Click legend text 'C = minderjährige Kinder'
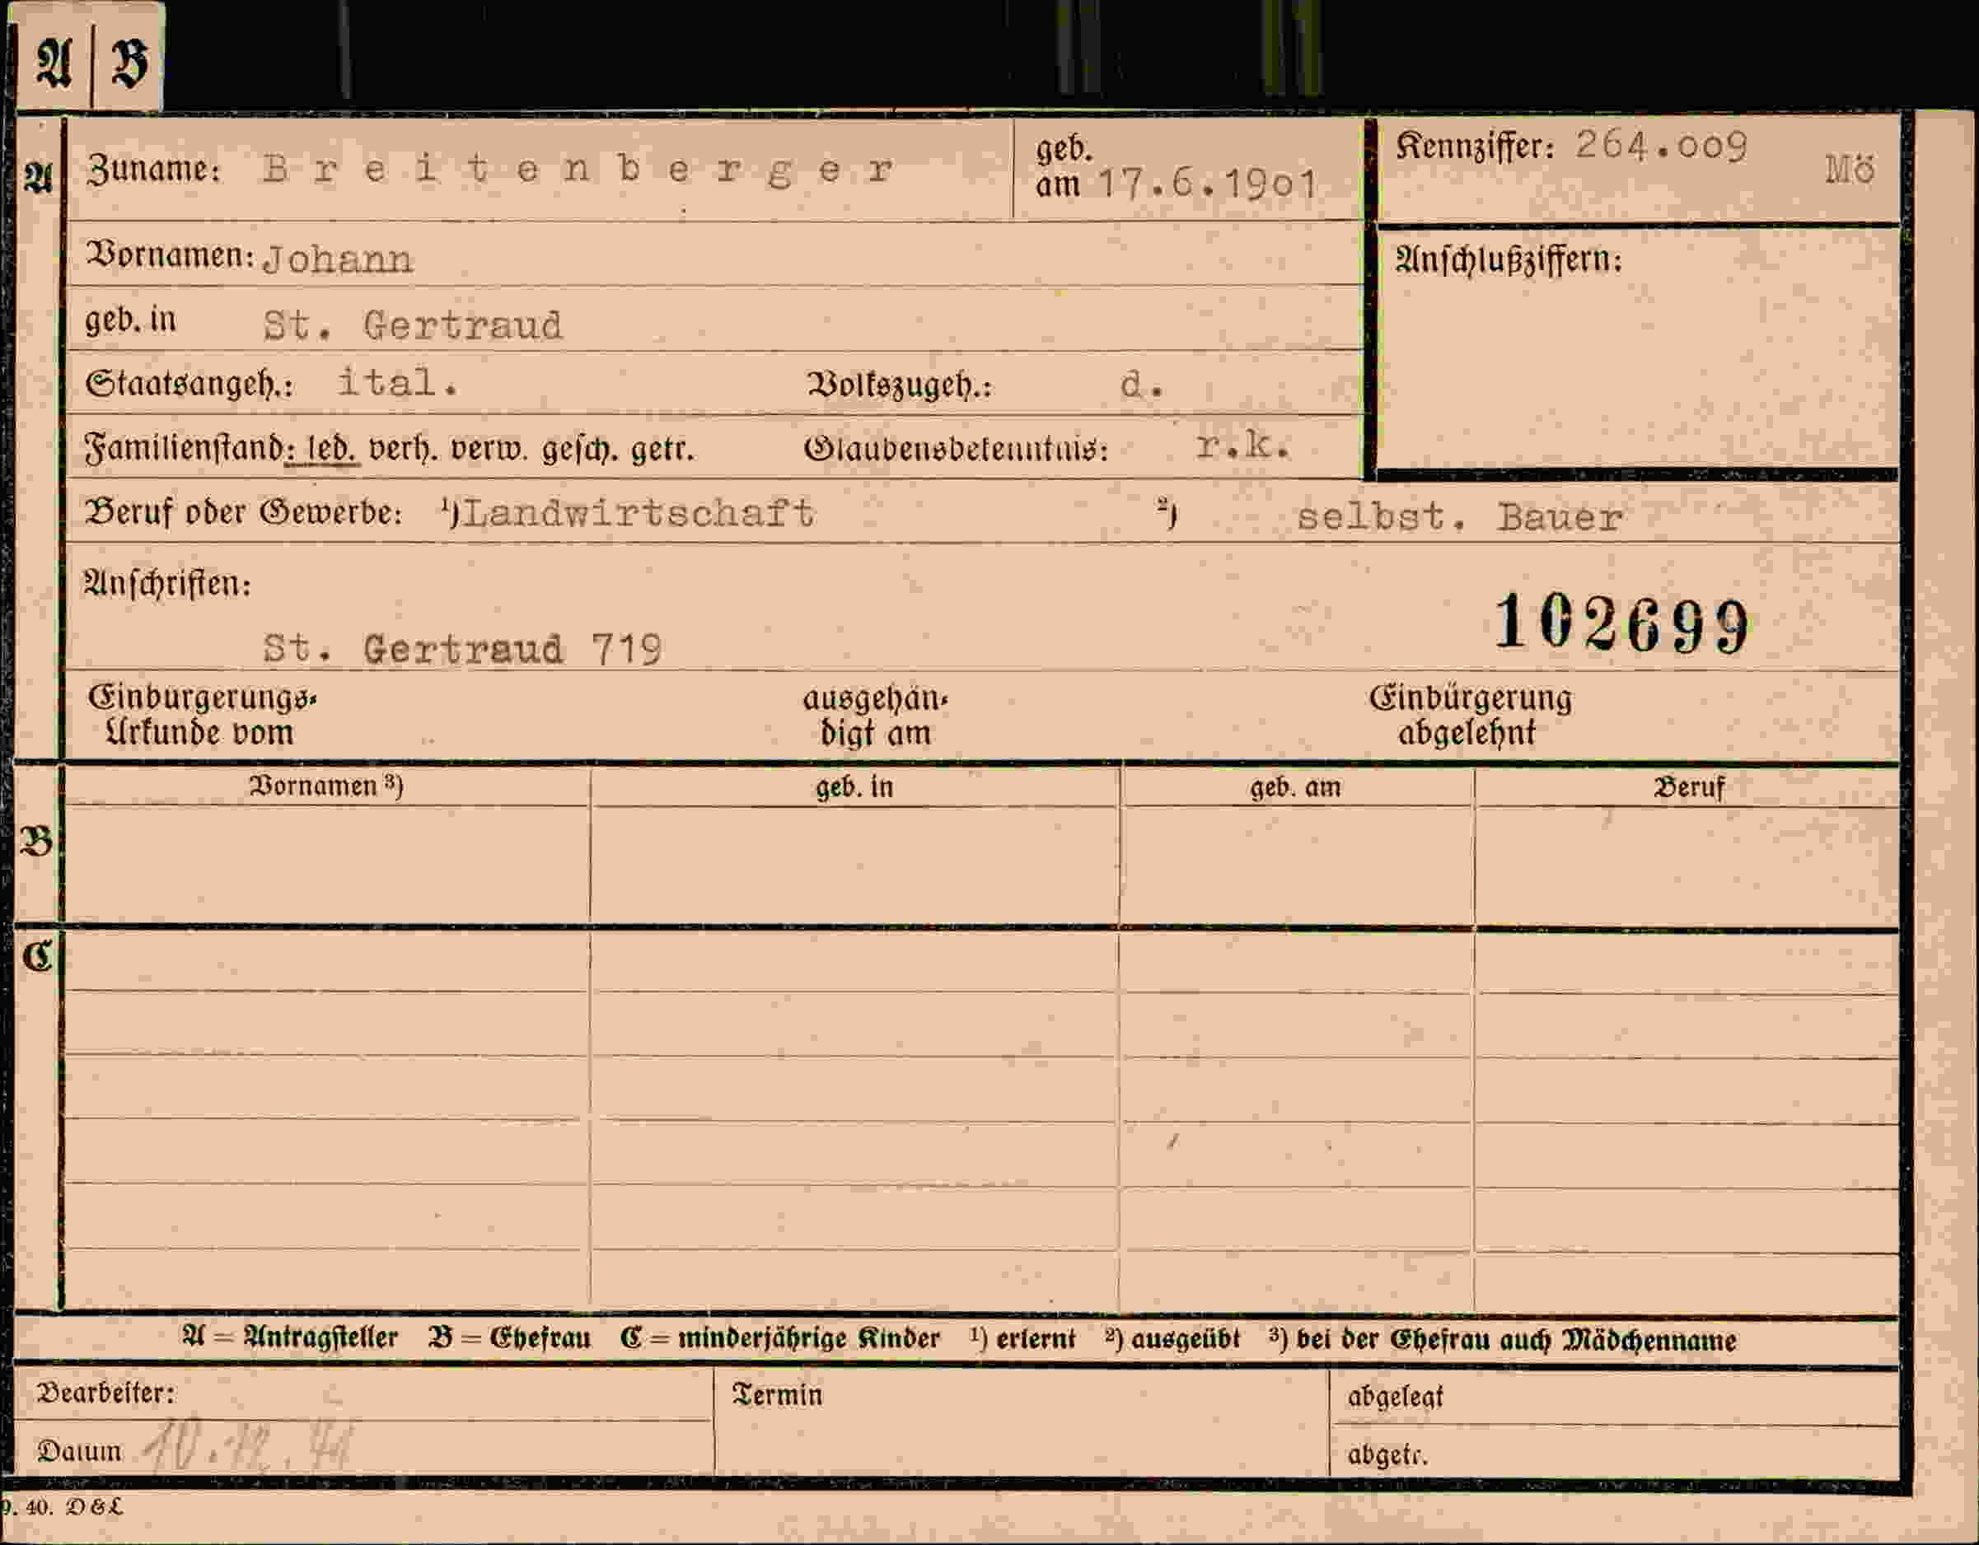Image resolution: width=1979 pixels, height=1545 pixels. (780, 1337)
